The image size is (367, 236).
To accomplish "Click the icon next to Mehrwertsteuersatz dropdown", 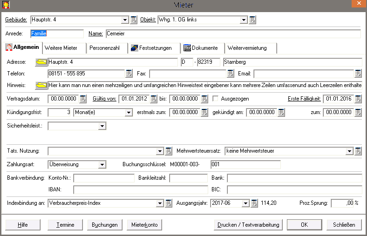I will click(x=358, y=151).
